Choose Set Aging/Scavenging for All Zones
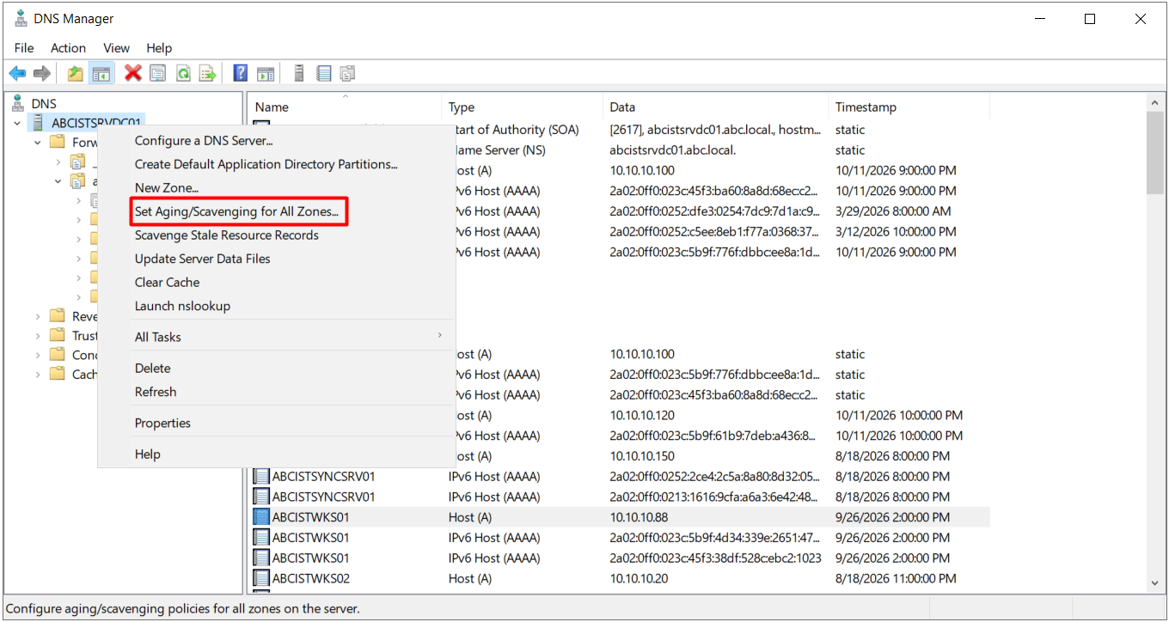 click(276, 211)
